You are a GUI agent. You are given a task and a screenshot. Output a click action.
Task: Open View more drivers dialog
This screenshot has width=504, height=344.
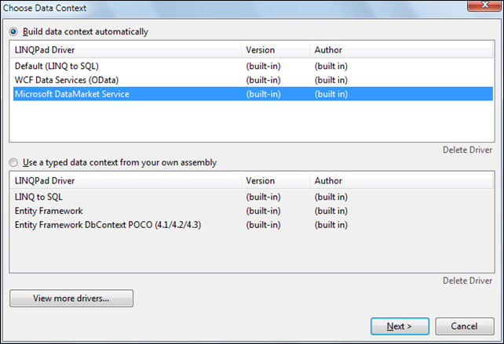pyautogui.click(x=71, y=299)
